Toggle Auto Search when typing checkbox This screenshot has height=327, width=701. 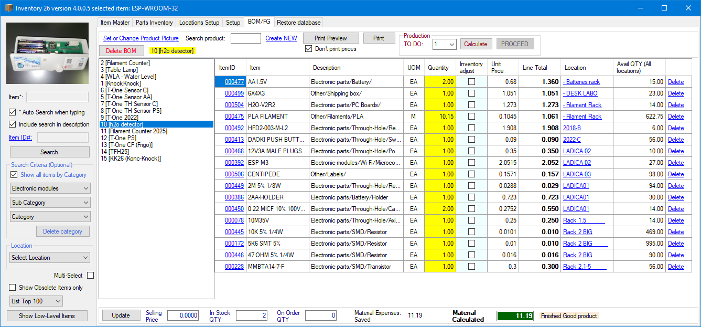13,112
